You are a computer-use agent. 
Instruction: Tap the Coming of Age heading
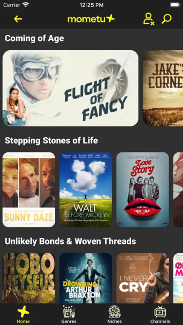pyautogui.click(x=34, y=39)
